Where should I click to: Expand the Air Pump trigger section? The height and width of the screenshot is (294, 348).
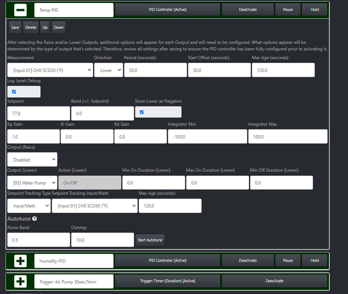pyautogui.click(x=20, y=281)
